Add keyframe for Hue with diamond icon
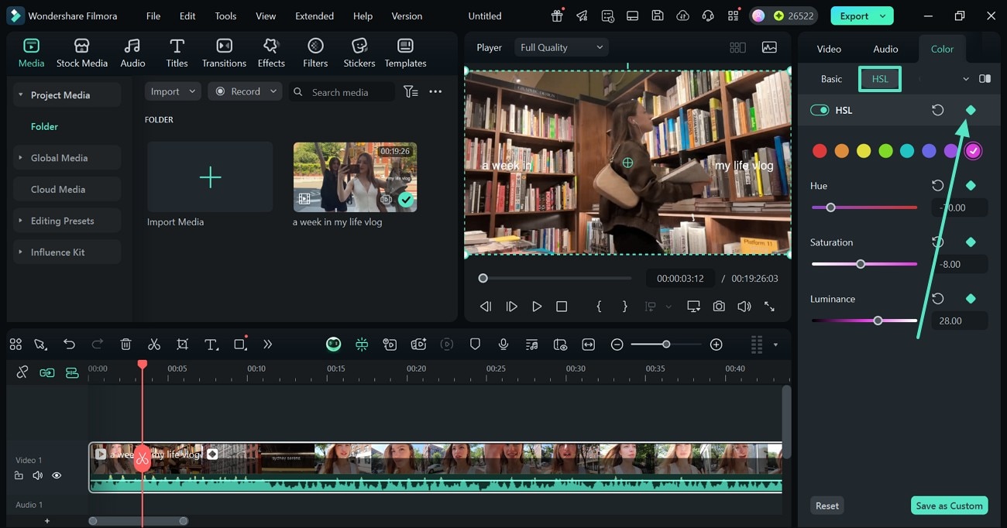 (971, 186)
